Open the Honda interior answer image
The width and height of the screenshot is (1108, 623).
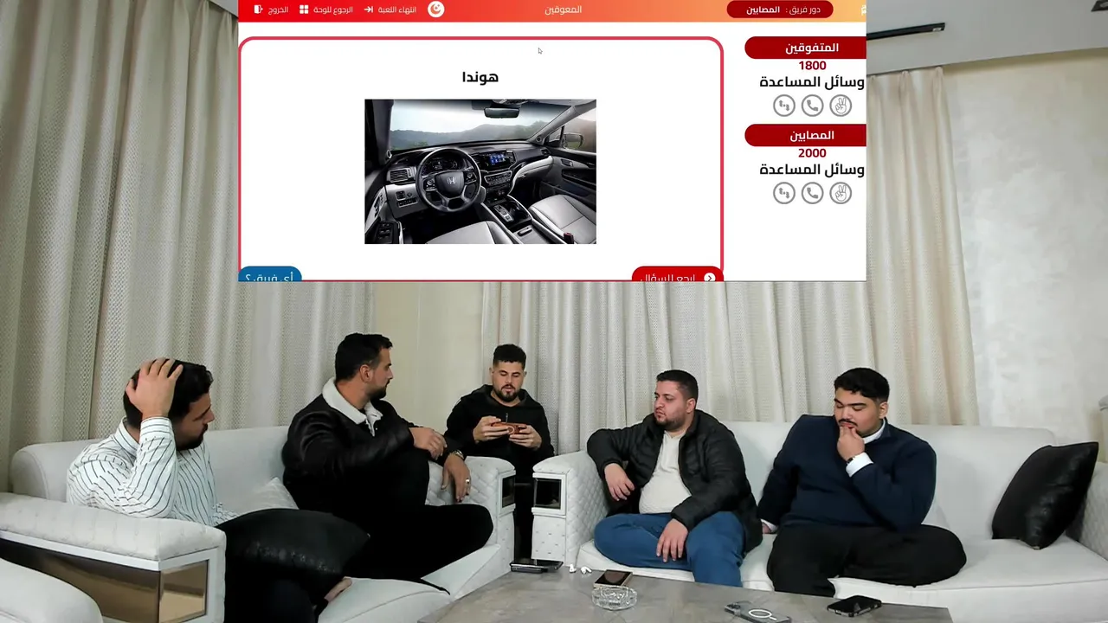pyautogui.click(x=480, y=171)
